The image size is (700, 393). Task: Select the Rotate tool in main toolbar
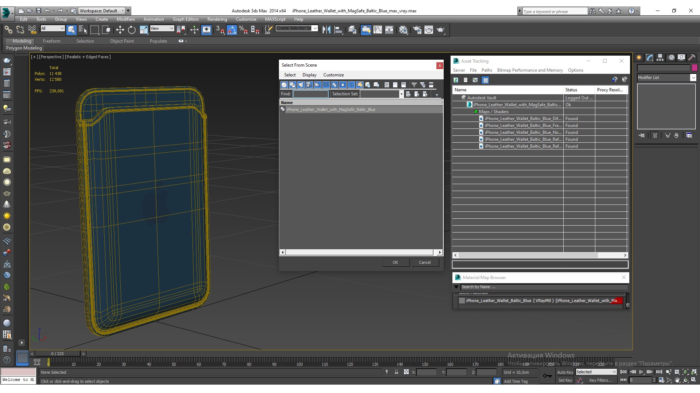coord(132,30)
